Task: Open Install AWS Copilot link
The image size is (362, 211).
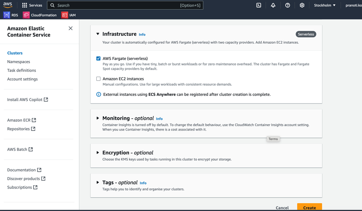Action: pos(25,99)
